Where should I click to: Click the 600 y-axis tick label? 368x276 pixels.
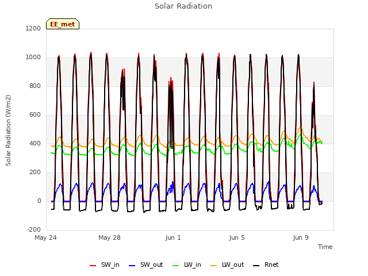pyautogui.click(x=35, y=115)
